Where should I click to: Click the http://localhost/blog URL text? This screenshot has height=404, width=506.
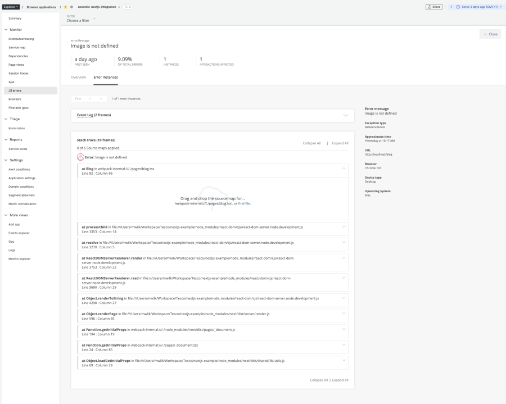click(x=378, y=155)
